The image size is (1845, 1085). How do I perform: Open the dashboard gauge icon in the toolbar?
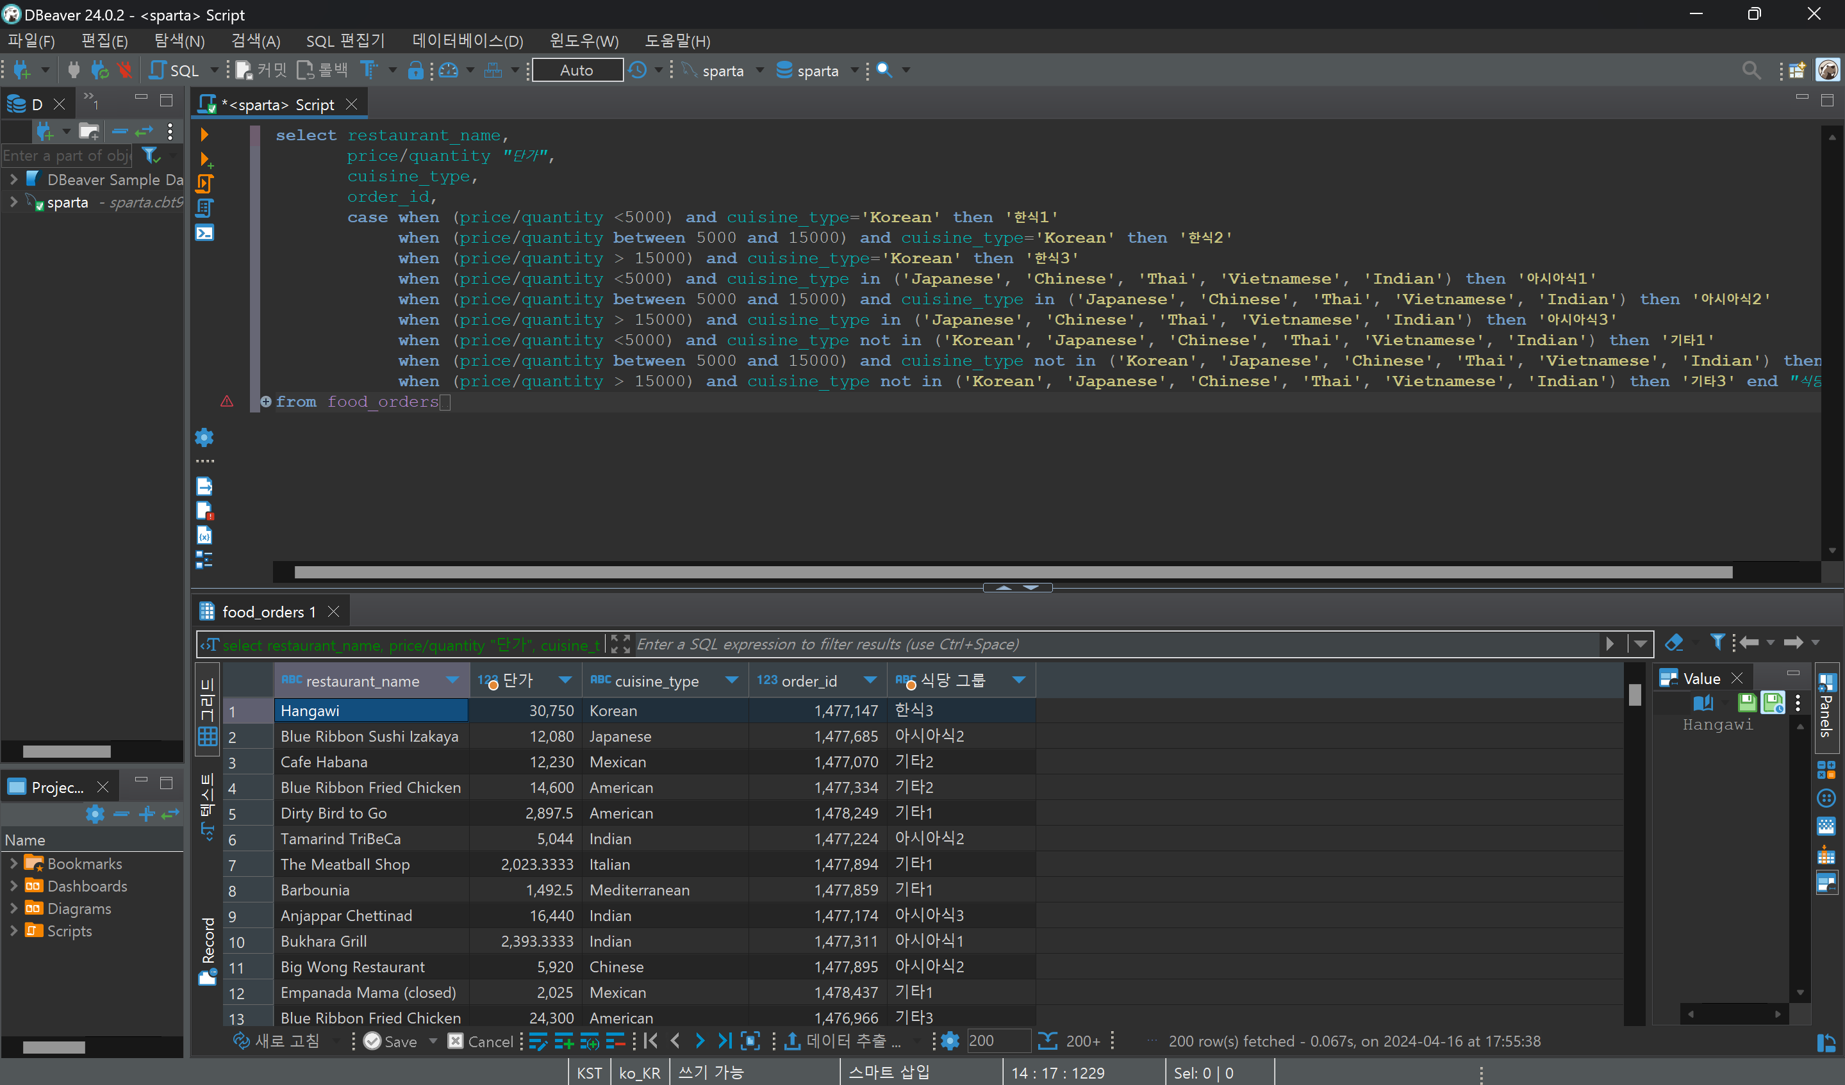pyautogui.click(x=448, y=70)
